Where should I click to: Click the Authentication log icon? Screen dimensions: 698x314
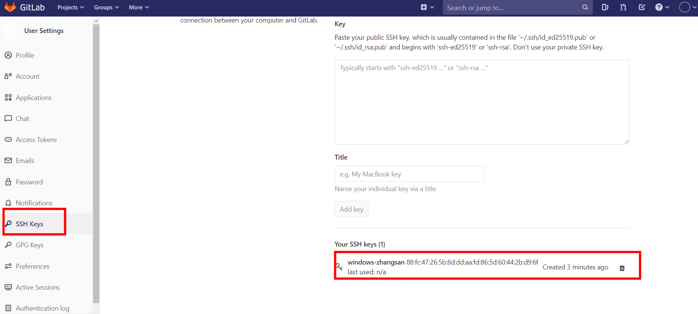click(8, 308)
